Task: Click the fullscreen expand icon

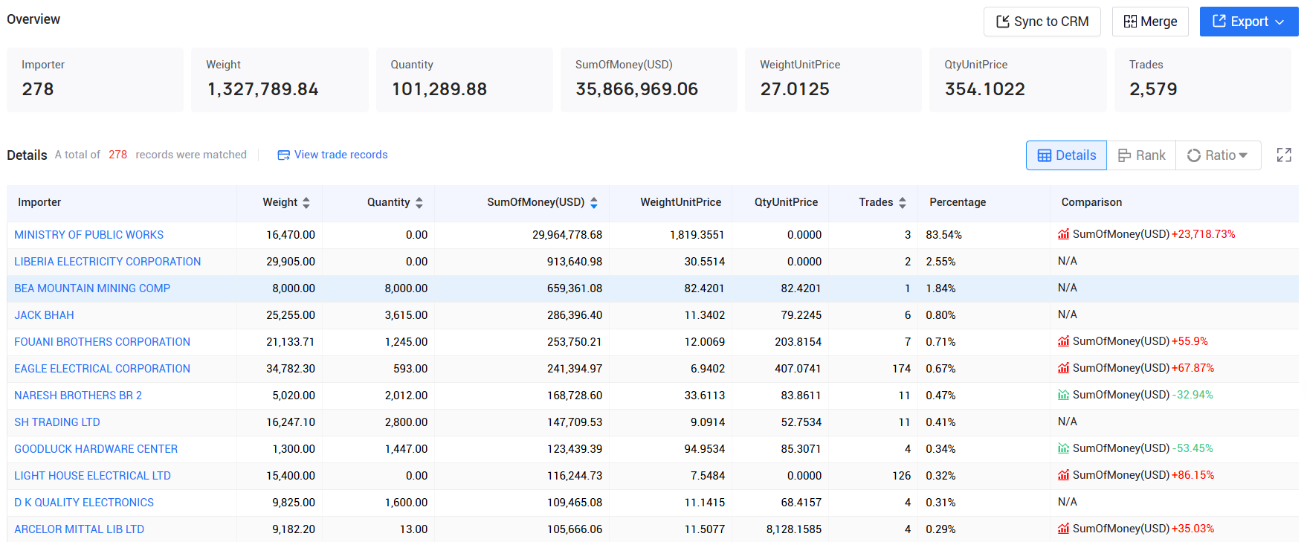Action: 1284,155
